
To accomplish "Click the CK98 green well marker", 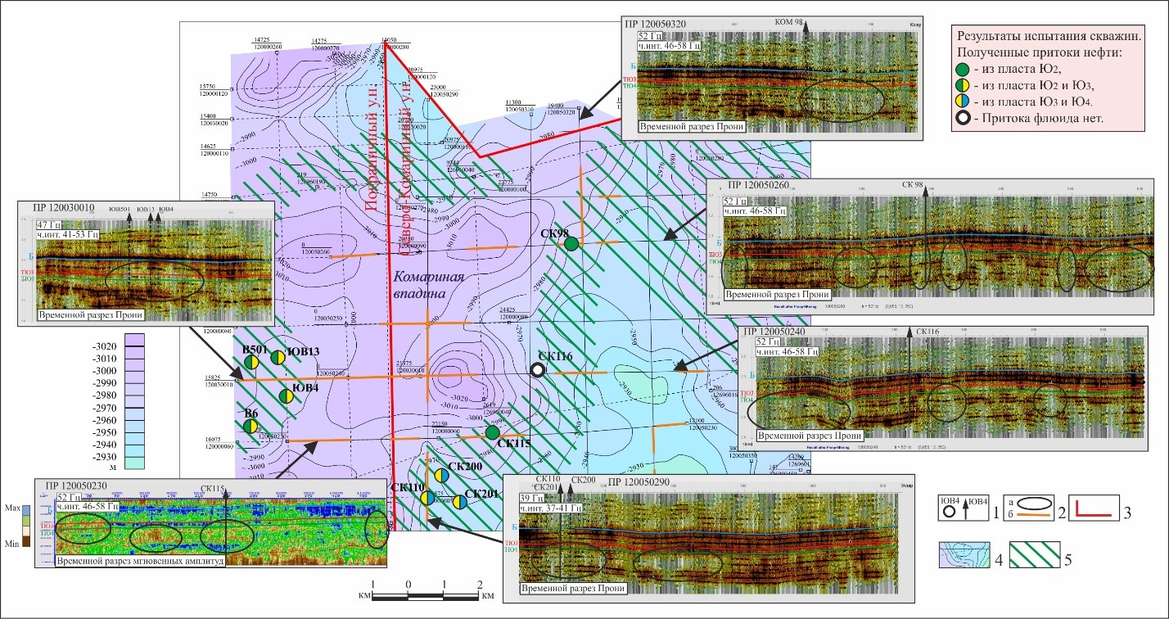I will tap(571, 243).
